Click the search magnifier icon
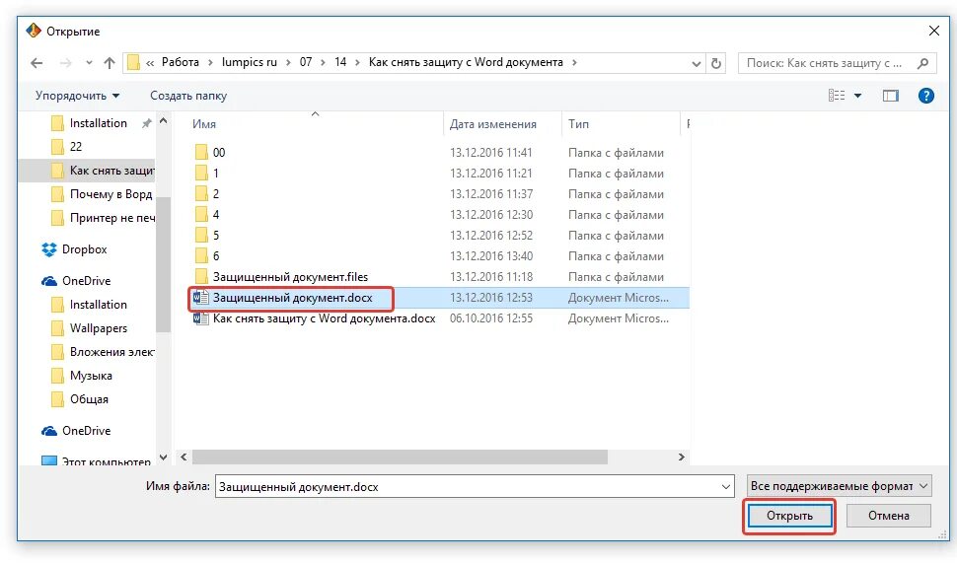Image resolution: width=957 pixels, height=563 pixels. (922, 63)
